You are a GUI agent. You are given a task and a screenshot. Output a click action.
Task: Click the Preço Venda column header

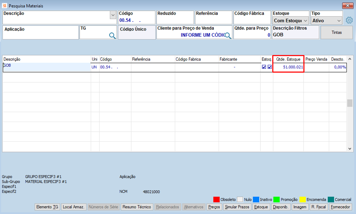pos(316,59)
